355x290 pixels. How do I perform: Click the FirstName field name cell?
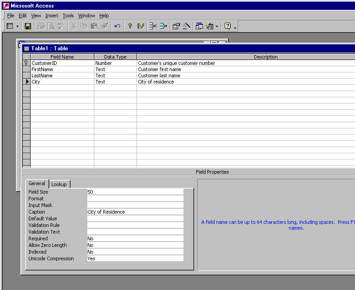tap(62, 69)
